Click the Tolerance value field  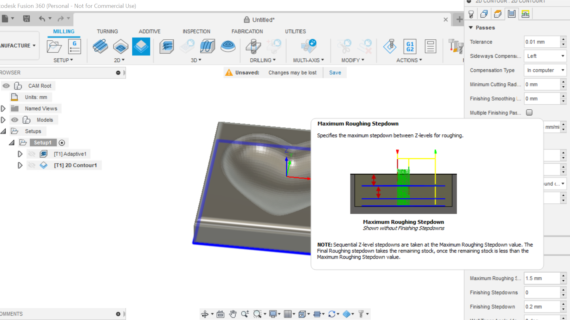(x=542, y=42)
